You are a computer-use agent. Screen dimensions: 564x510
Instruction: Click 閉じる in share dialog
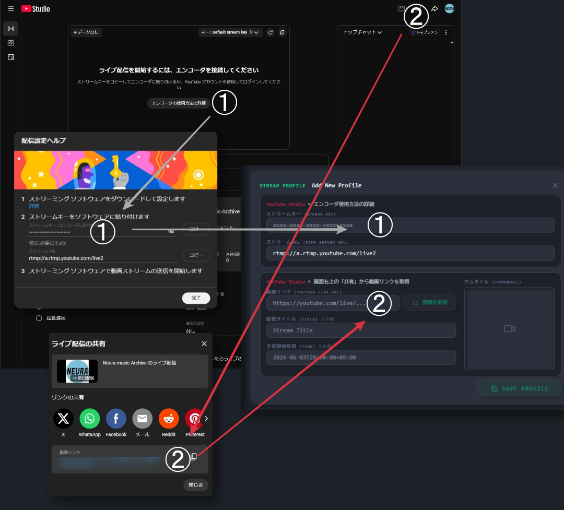pyautogui.click(x=196, y=485)
